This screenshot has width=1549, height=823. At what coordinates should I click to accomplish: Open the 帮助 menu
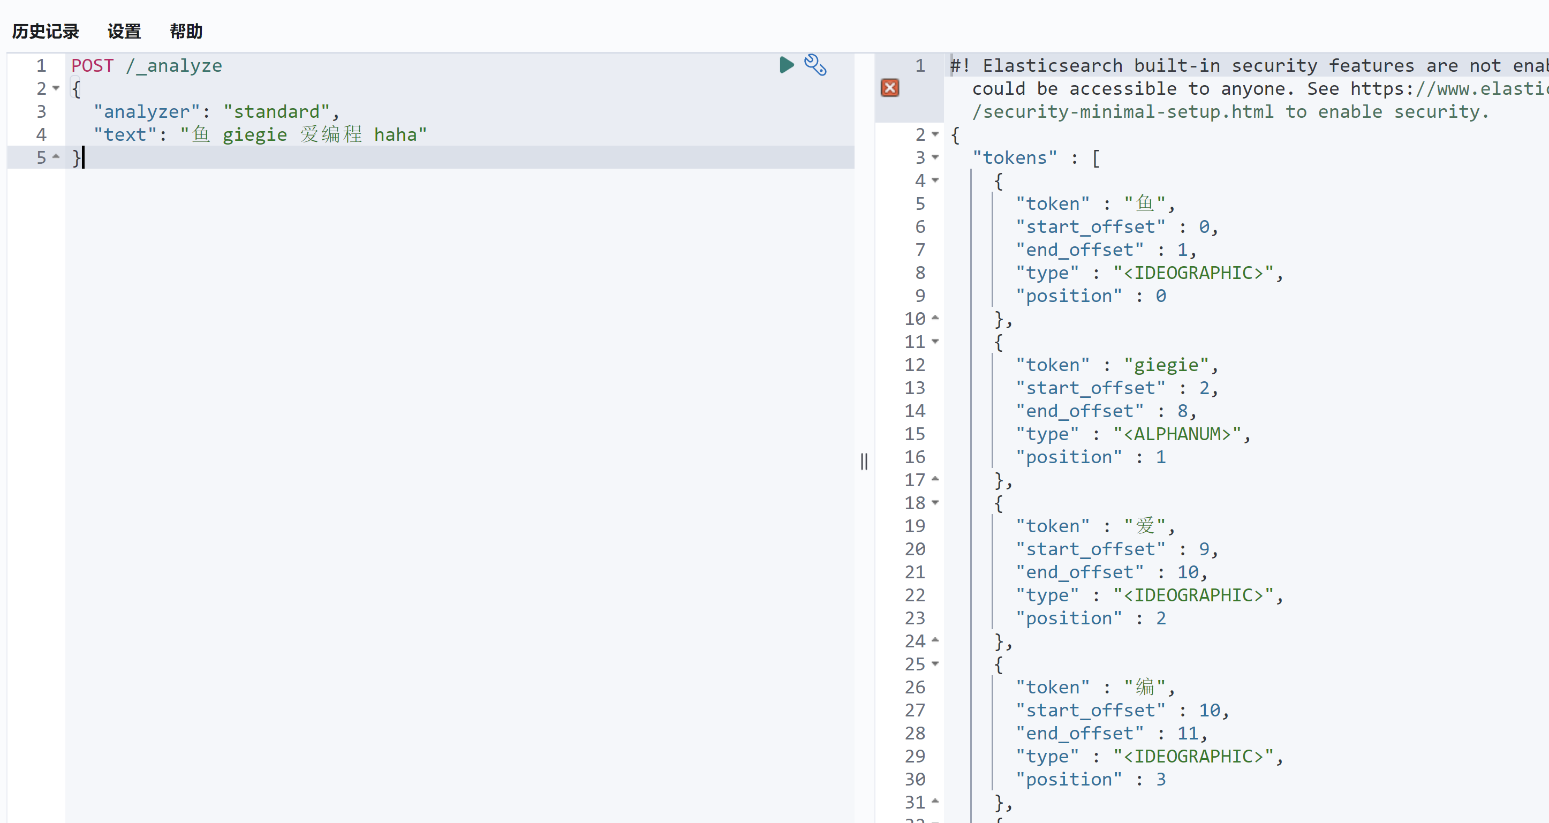186,31
